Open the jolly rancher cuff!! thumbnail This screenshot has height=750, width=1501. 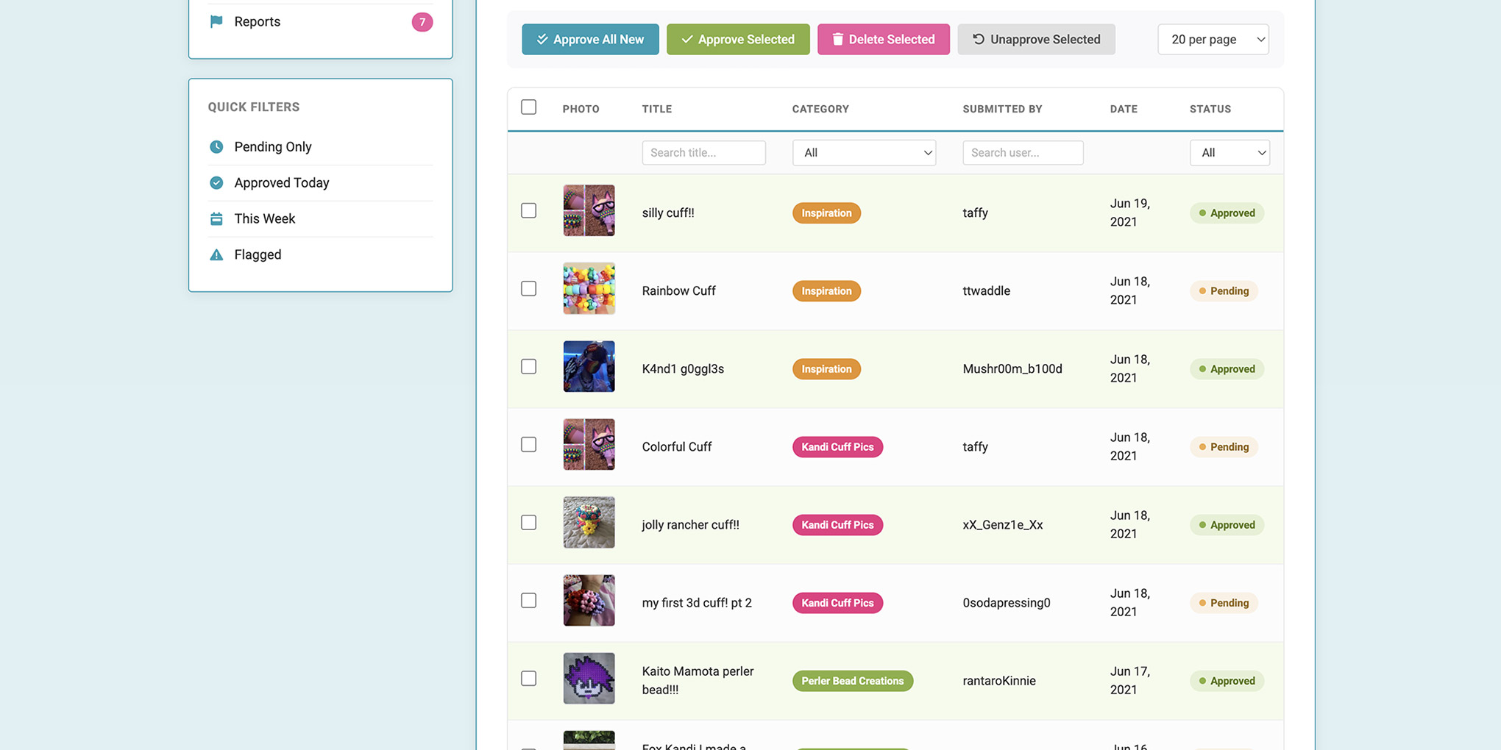click(589, 522)
